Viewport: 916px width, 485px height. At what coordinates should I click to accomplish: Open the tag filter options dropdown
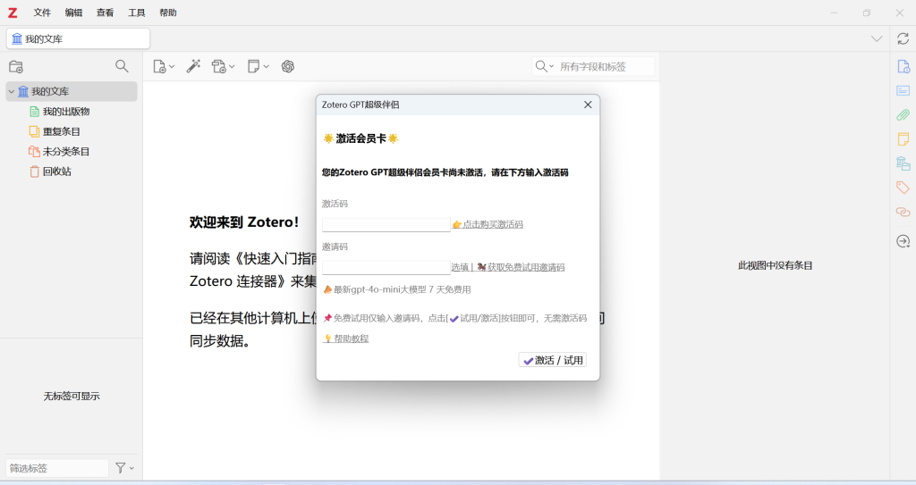point(124,468)
